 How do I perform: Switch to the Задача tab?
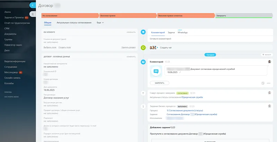pyautogui.click(x=171, y=32)
